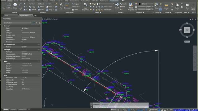This screenshot has height=111, width=198.
Task: Click the TOP face of ViewCube
Action: [x=187, y=30]
